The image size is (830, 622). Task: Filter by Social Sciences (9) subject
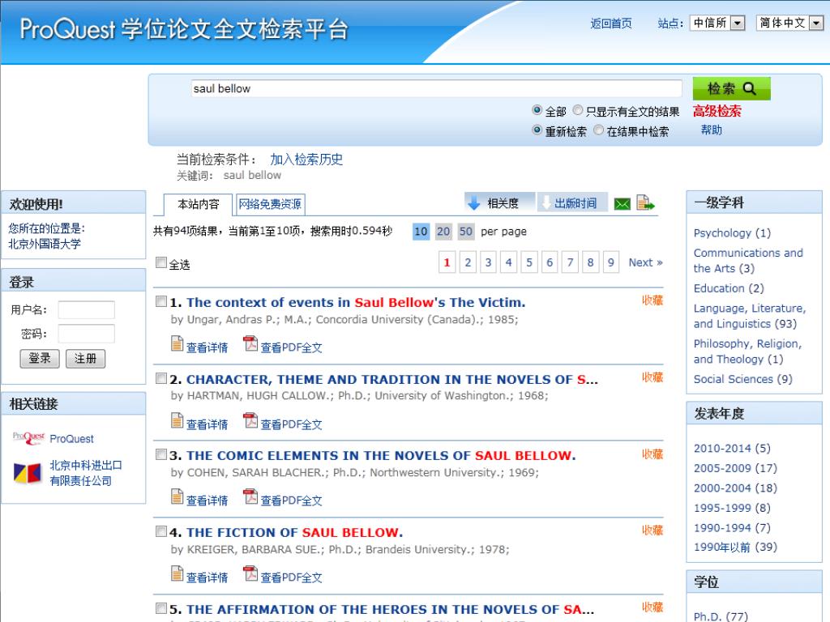[x=742, y=379]
